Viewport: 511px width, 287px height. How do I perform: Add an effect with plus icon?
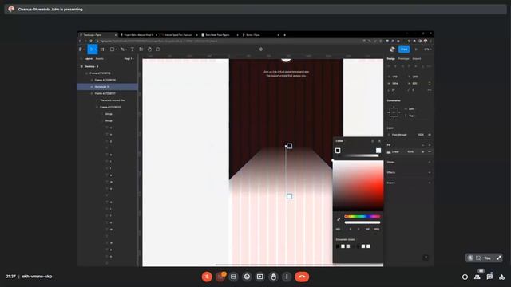point(430,172)
